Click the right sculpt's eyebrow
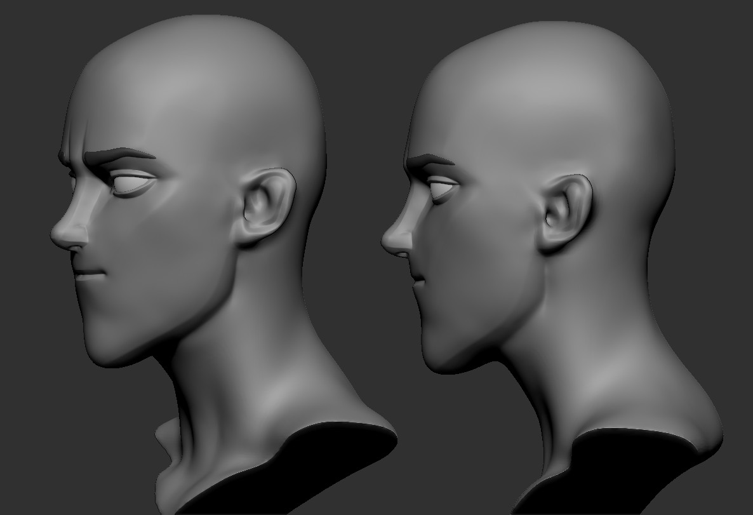This screenshot has width=753, height=515. tap(432, 157)
